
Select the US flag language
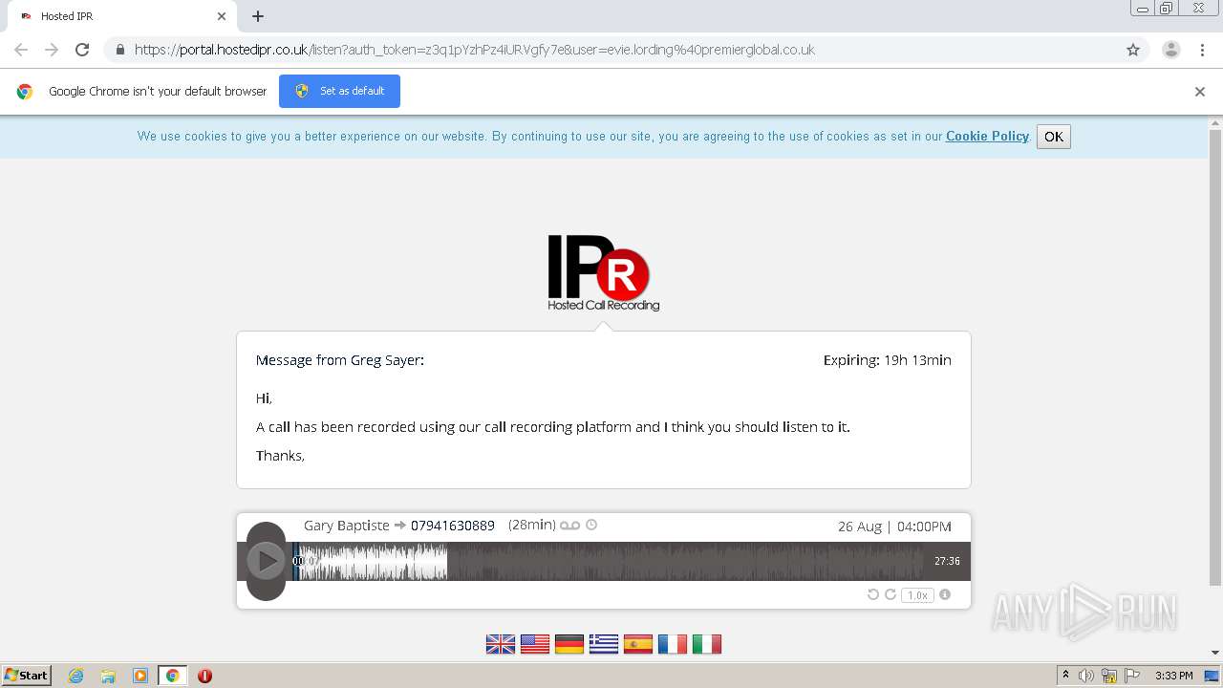[535, 645]
